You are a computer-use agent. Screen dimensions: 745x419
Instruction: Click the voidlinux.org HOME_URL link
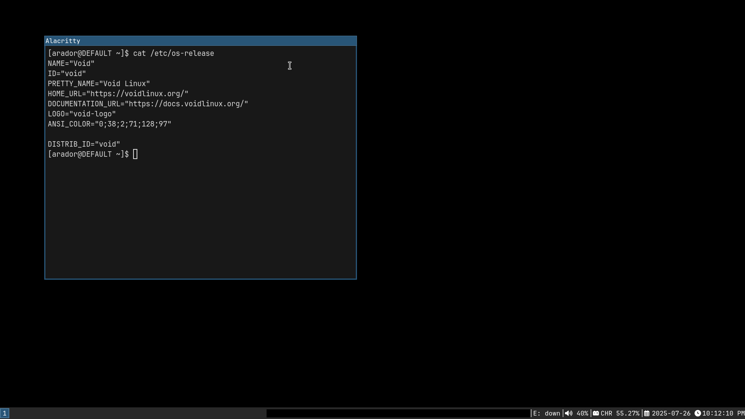[x=139, y=94]
